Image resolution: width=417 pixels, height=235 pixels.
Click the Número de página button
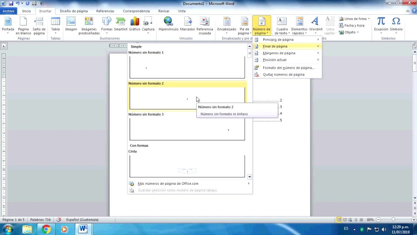(x=261, y=26)
